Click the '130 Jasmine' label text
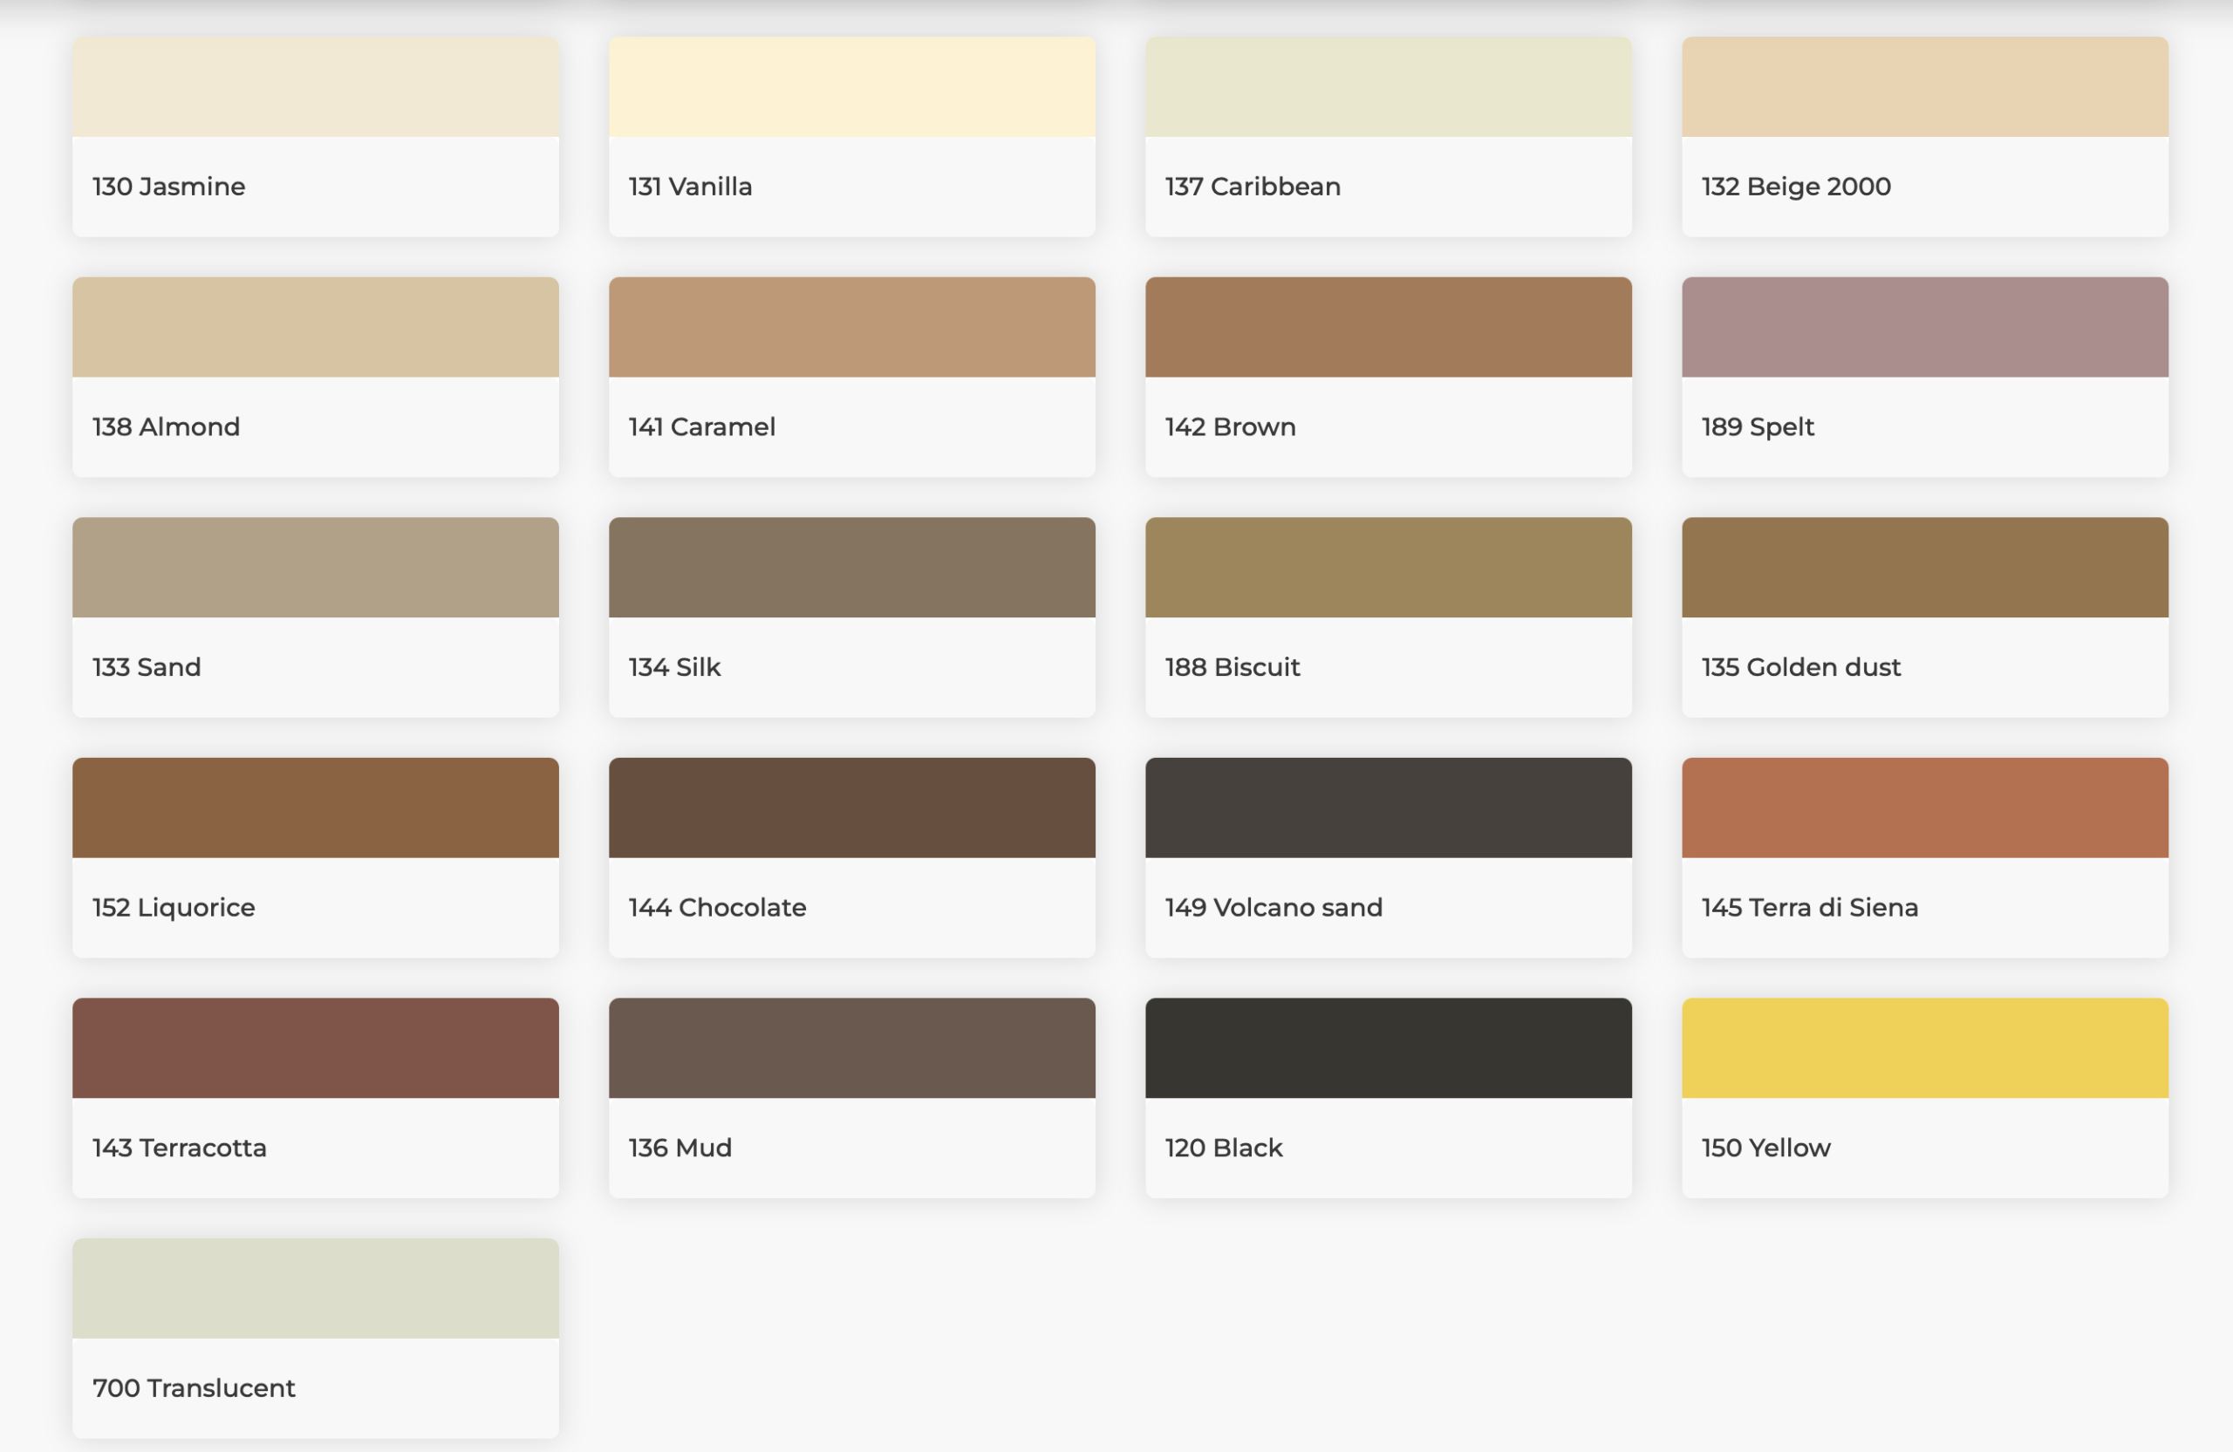The height and width of the screenshot is (1452, 2233). click(x=169, y=187)
